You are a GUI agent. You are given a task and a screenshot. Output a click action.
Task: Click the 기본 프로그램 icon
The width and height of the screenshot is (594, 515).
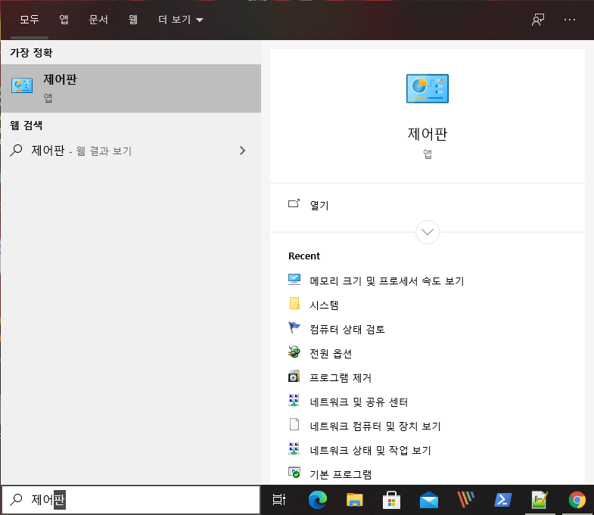click(294, 473)
